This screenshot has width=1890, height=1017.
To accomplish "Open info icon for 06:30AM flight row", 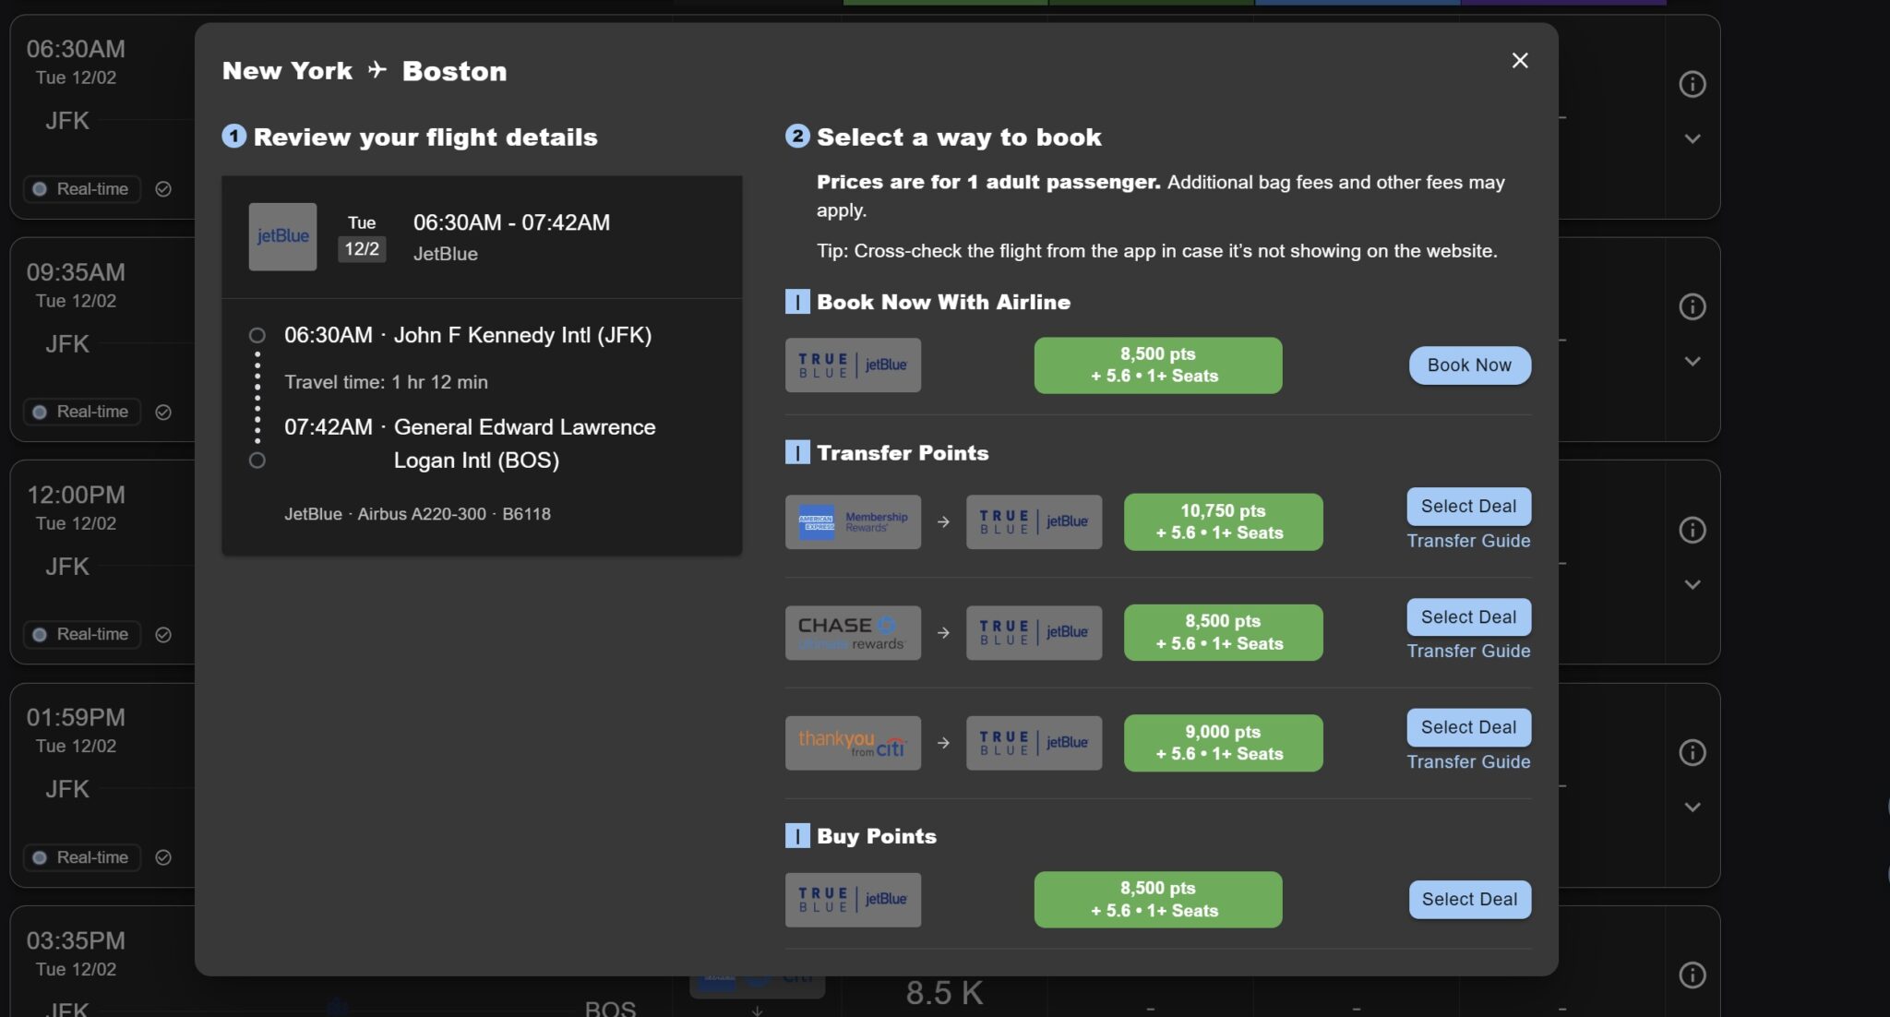I will pos(1692,85).
